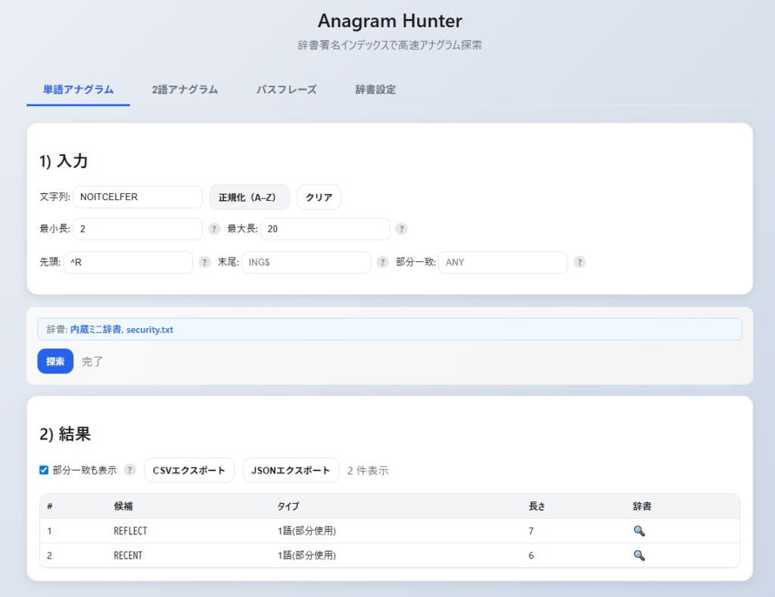Switch to the 2語アナグラム tab

click(185, 89)
